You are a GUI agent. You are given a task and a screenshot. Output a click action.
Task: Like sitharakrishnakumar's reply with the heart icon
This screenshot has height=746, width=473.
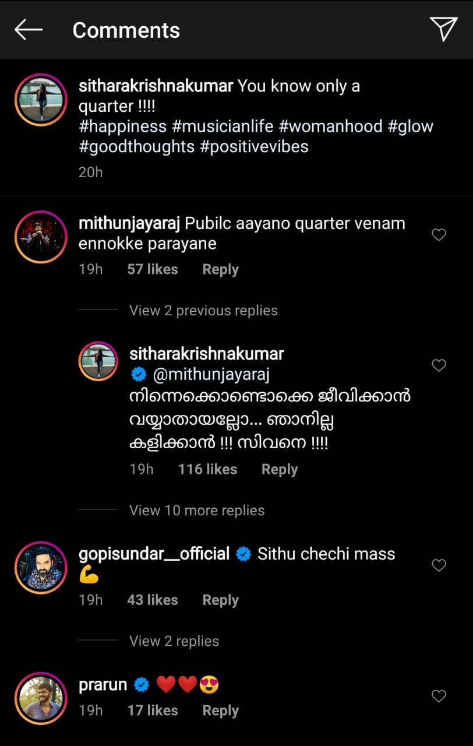coord(439,365)
